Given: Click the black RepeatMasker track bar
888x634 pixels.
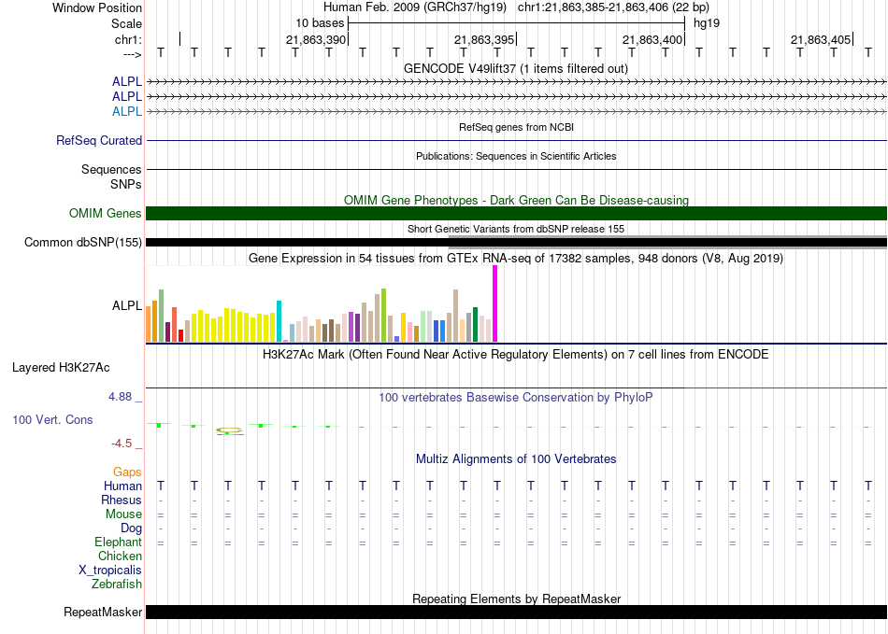Looking at the screenshot, I should [x=516, y=613].
